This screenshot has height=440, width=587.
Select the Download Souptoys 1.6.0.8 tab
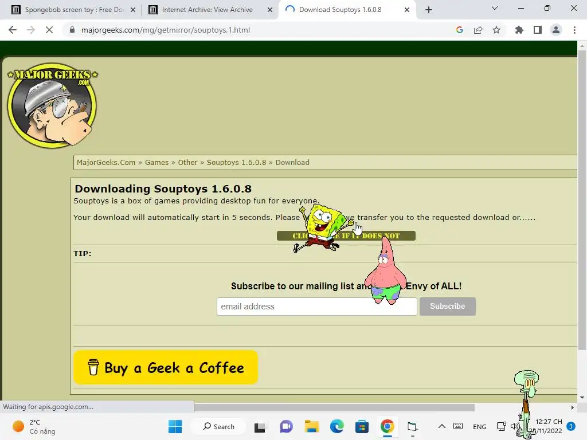340,10
